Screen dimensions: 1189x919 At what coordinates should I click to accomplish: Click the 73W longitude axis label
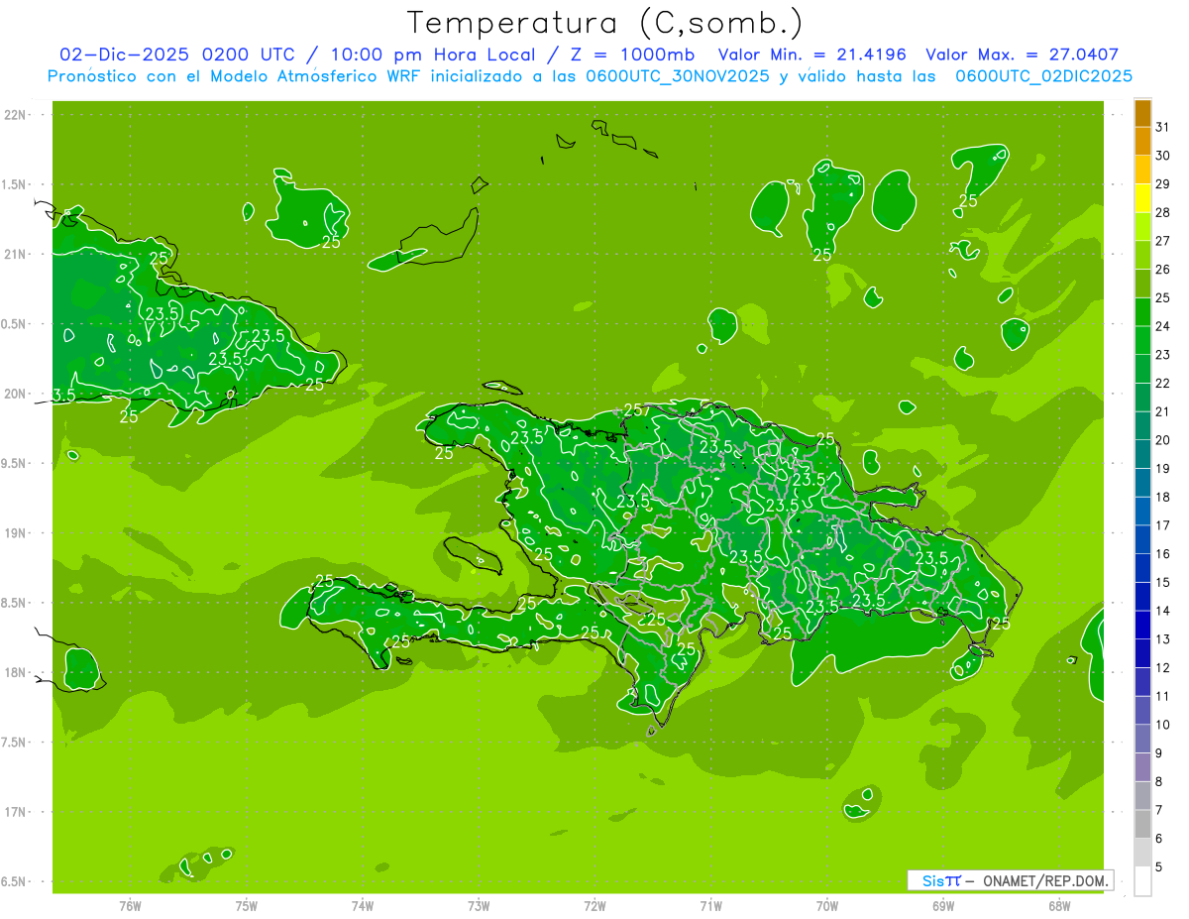coord(479,905)
